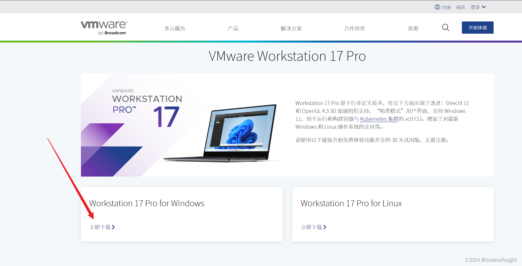Open the 合作伙伴 menu
The height and width of the screenshot is (266, 522).
tap(354, 28)
